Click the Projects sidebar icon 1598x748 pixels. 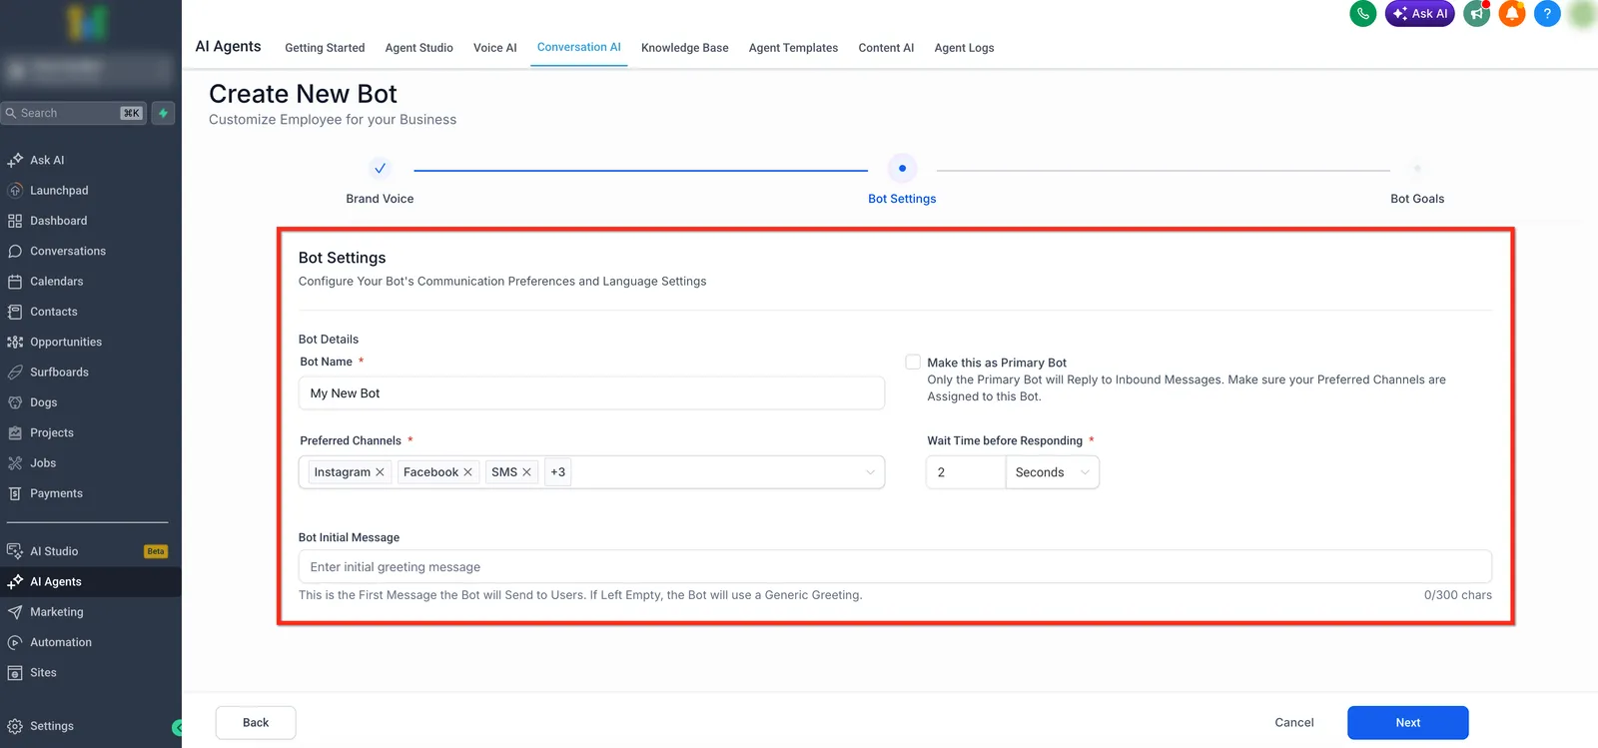pos(15,432)
